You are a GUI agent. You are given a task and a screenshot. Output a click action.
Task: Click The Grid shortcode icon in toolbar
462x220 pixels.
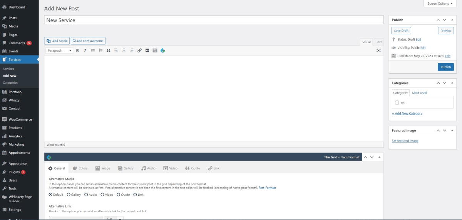[x=163, y=50]
